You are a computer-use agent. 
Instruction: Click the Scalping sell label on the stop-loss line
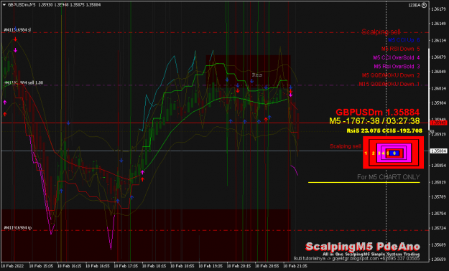tap(381, 32)
